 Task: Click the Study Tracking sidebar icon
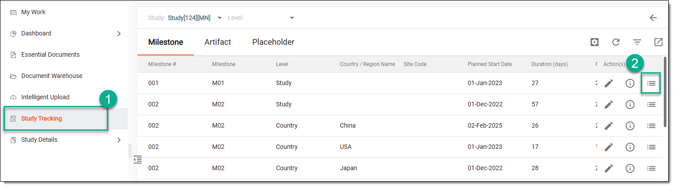tap(13, 119)
